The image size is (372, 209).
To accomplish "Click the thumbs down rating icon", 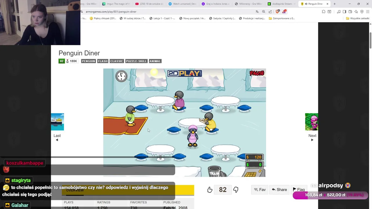I will coord(236,190).
